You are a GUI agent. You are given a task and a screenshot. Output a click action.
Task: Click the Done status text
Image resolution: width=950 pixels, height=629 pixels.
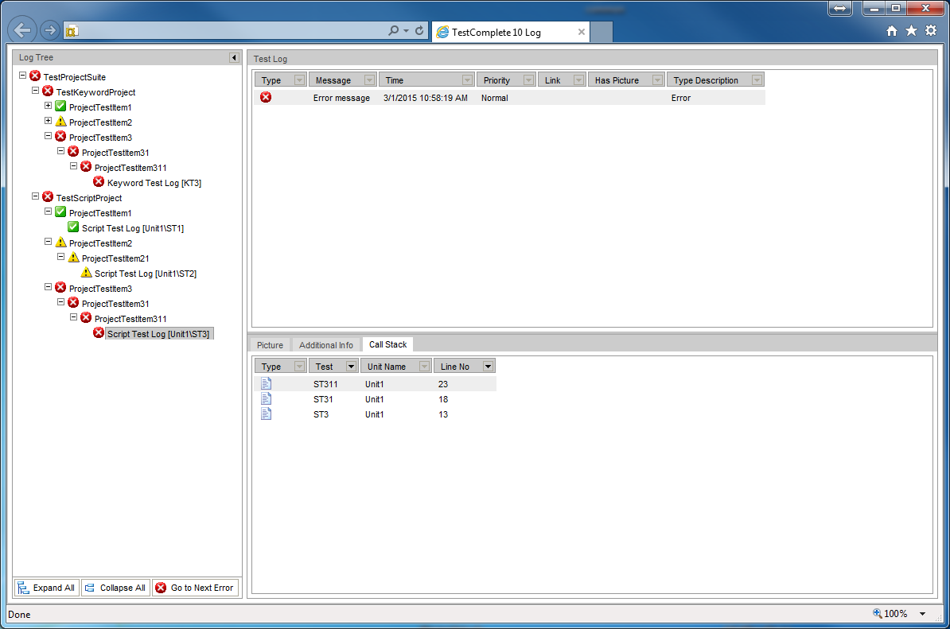pyautogui.click(x=19, y=615)
